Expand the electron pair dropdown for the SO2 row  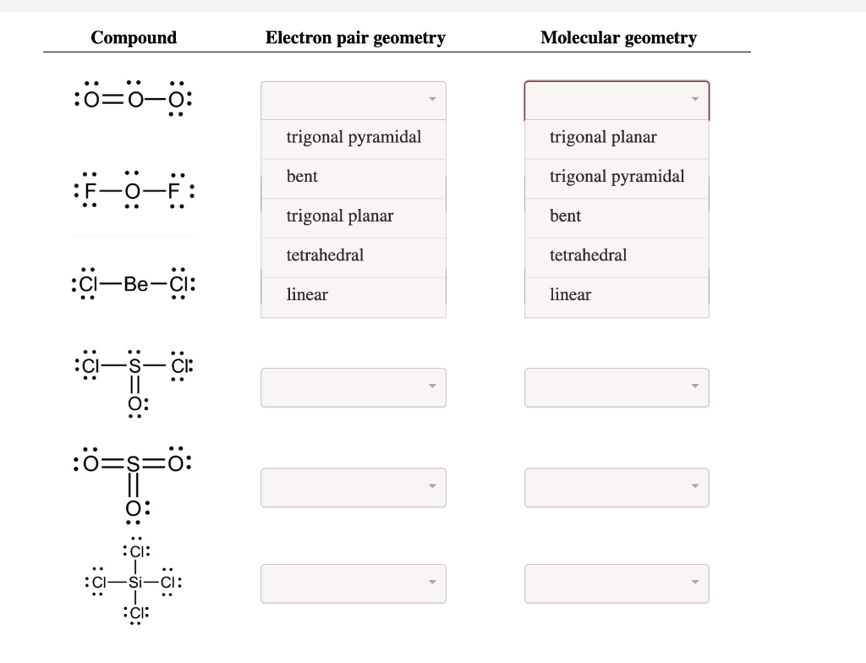tap(354, 487)
